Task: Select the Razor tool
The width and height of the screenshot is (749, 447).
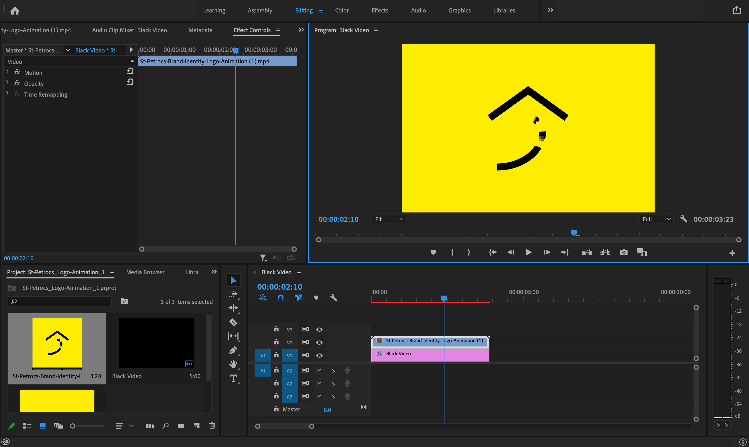Action: [233, 322]
